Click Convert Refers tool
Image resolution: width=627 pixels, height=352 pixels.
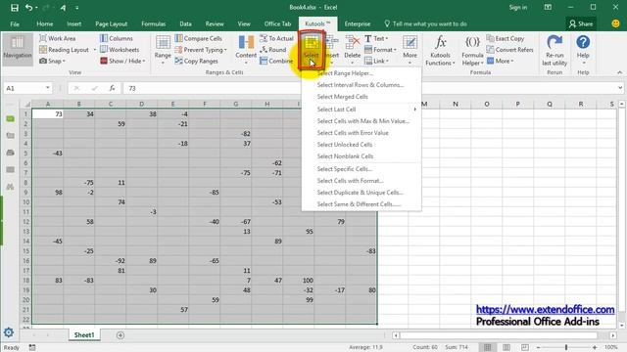pos(509,50)
